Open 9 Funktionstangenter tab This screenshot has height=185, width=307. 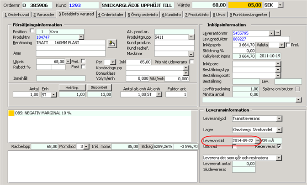click(x=249, y=15)
